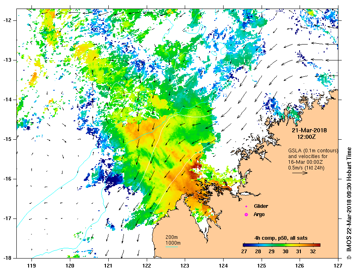Click the 1000m bathymetry contour label
This screenshot has height=272, width=356.
click(173, 243)
